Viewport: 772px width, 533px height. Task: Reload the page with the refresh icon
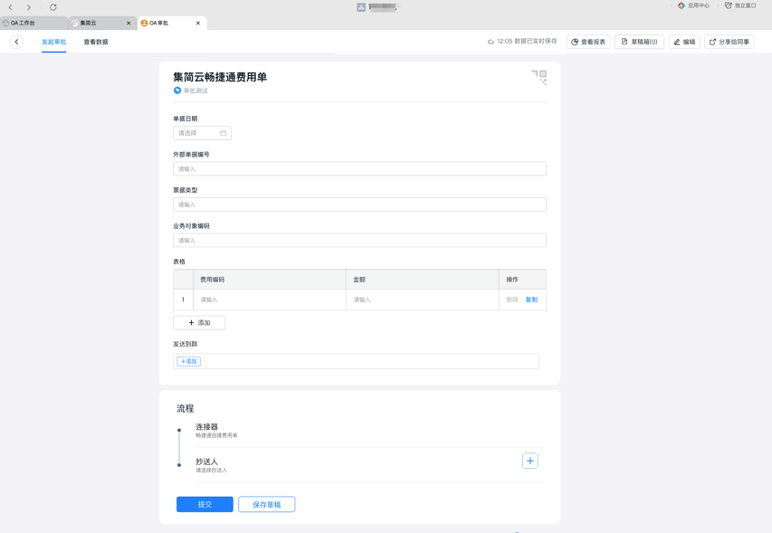coord(53,7)
